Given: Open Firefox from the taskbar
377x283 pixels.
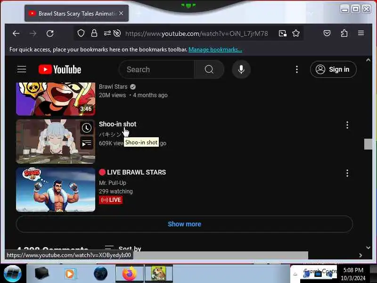Looking at the screenshot, I should coord(130,274).
